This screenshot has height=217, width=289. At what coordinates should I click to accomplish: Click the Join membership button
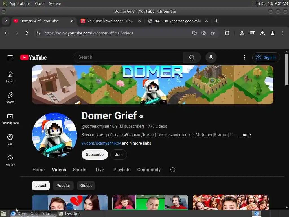pyautogui.click(x=119, y=155)
